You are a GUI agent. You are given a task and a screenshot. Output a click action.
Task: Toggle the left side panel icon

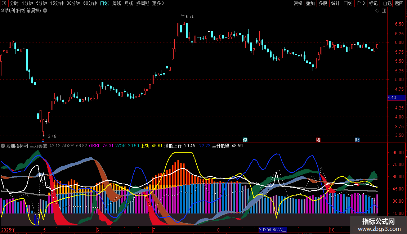[4, 3]
